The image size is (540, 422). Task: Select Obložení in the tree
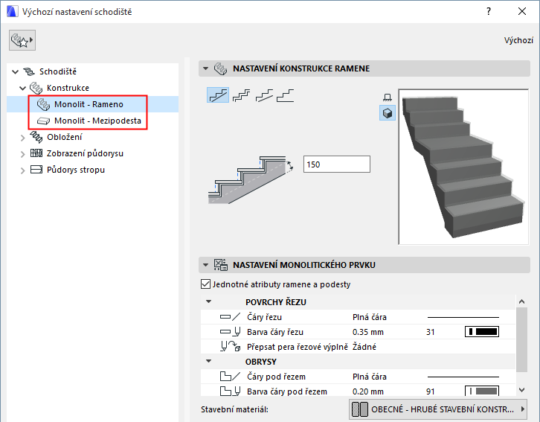pos(65,137)
